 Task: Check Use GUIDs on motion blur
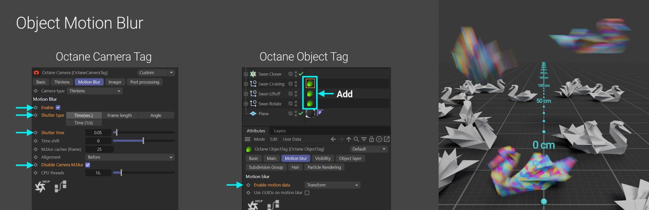pyautogui.click(x=307, y=193)
